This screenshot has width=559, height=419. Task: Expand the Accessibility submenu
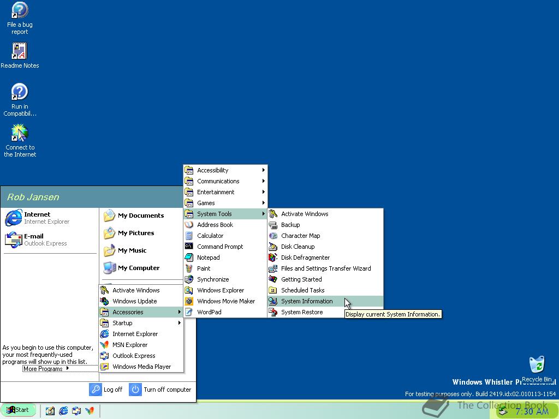[225, 170]
